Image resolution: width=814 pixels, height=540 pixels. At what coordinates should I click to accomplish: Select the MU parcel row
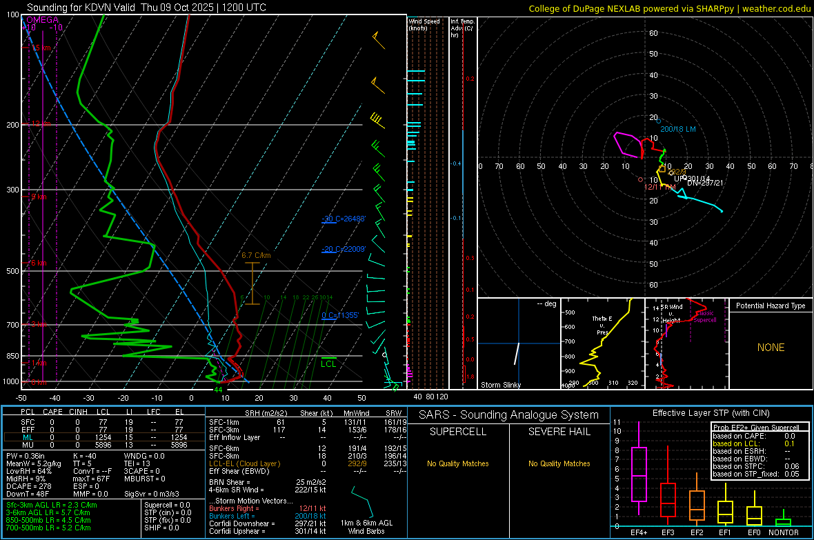pos(103,445)
